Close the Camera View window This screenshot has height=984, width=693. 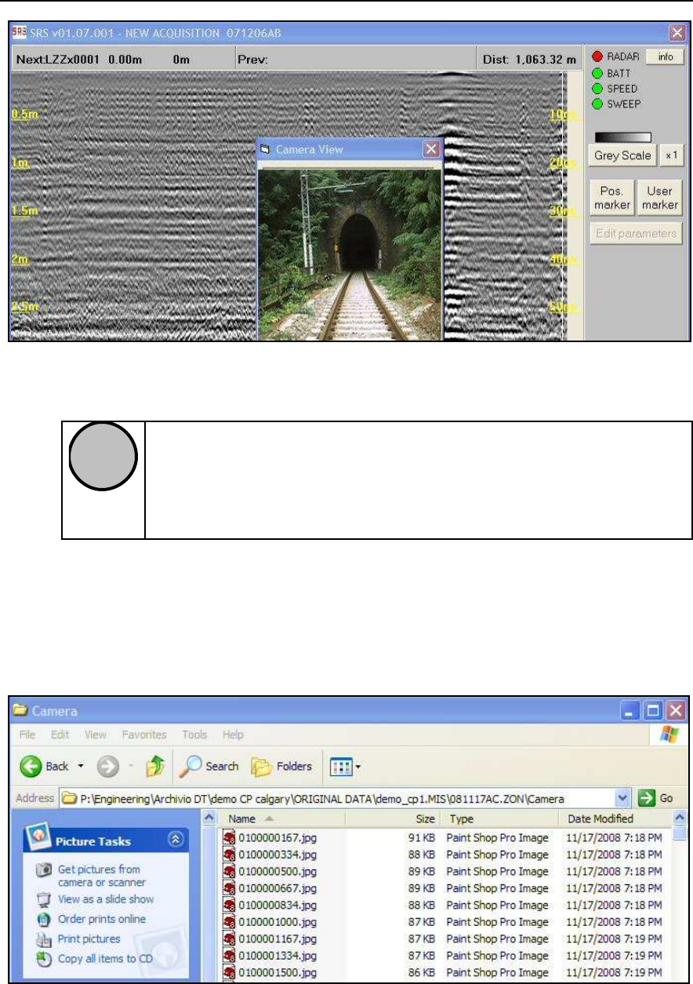(431, 148)
